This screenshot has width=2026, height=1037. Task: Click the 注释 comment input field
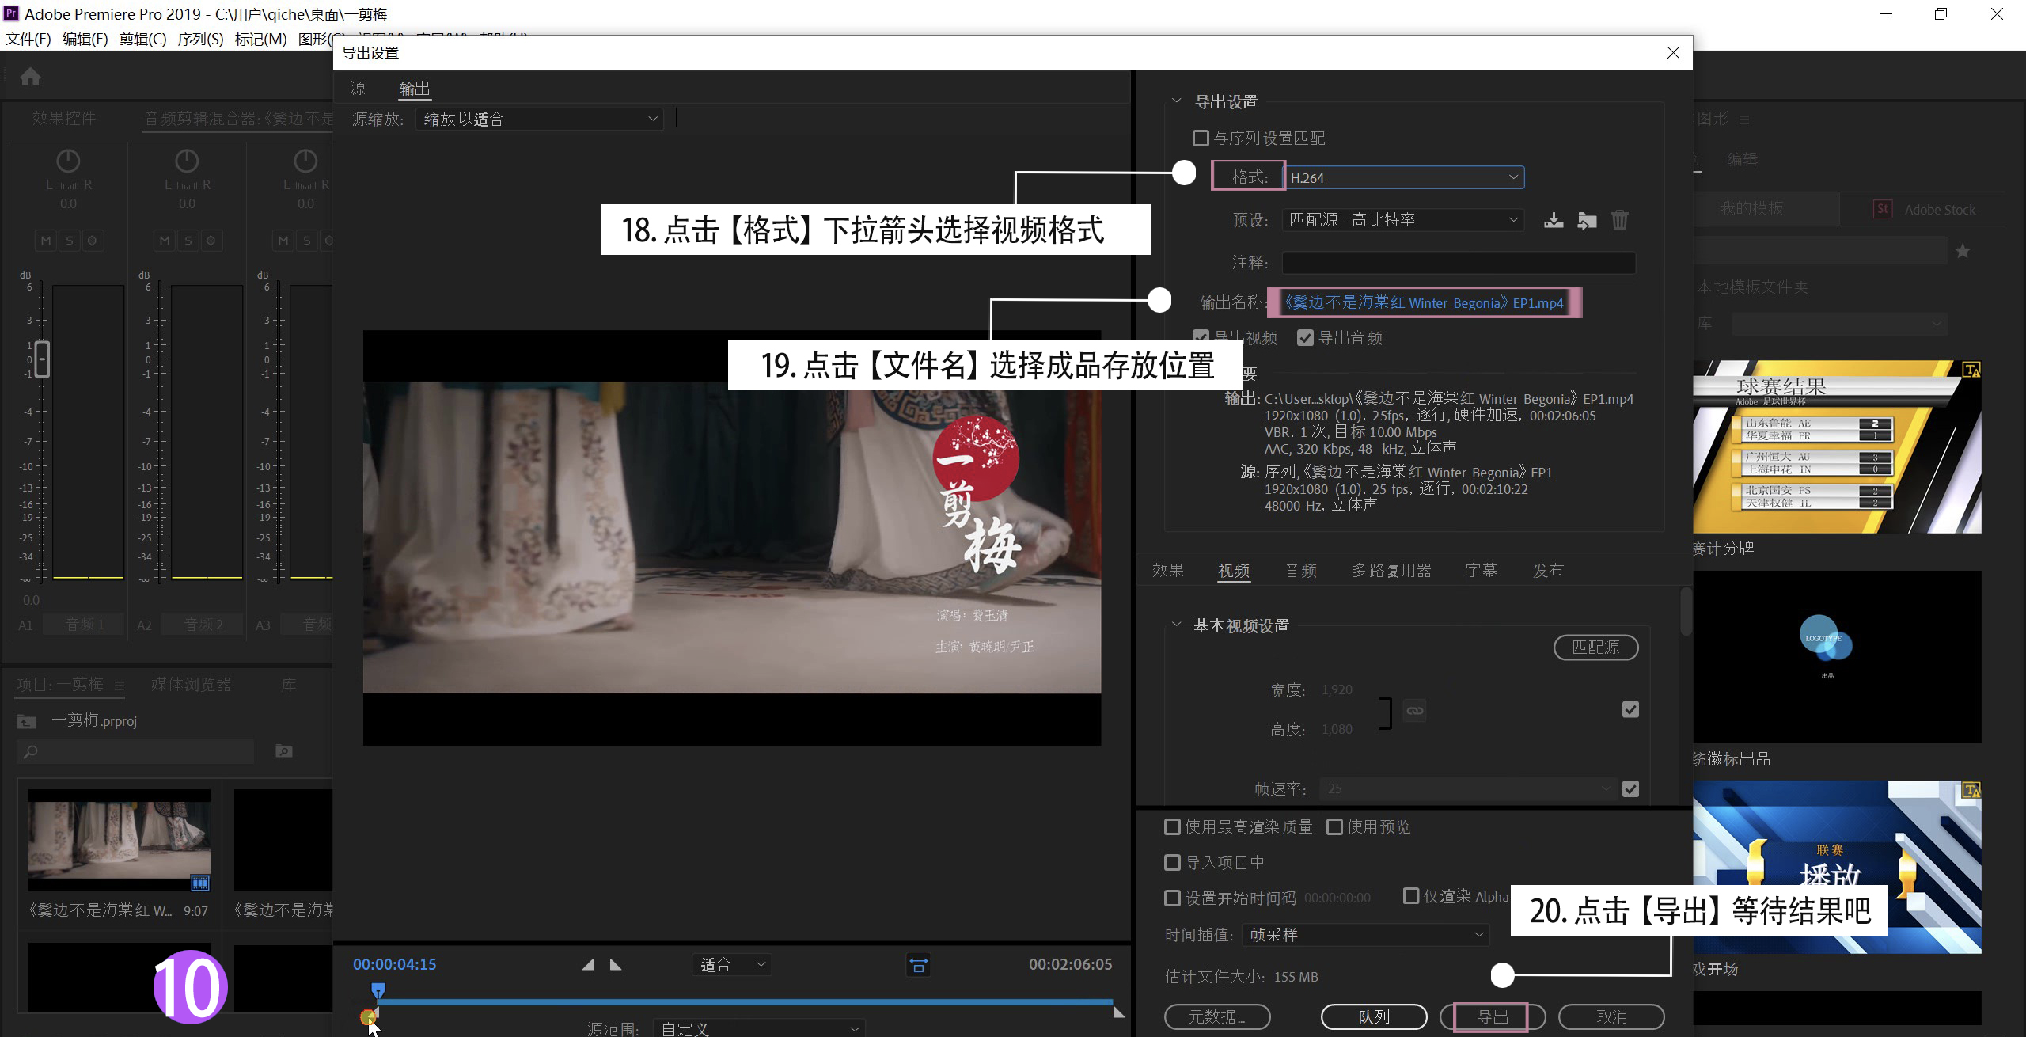tap(1459, 262)
